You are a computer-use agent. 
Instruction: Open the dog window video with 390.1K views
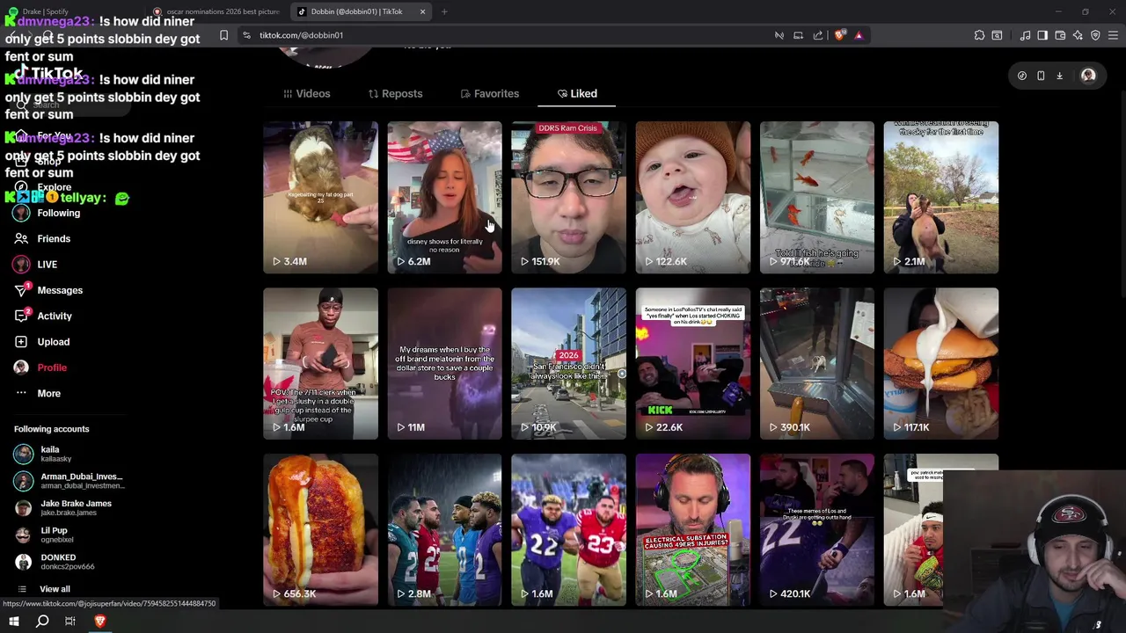[817, 363]
